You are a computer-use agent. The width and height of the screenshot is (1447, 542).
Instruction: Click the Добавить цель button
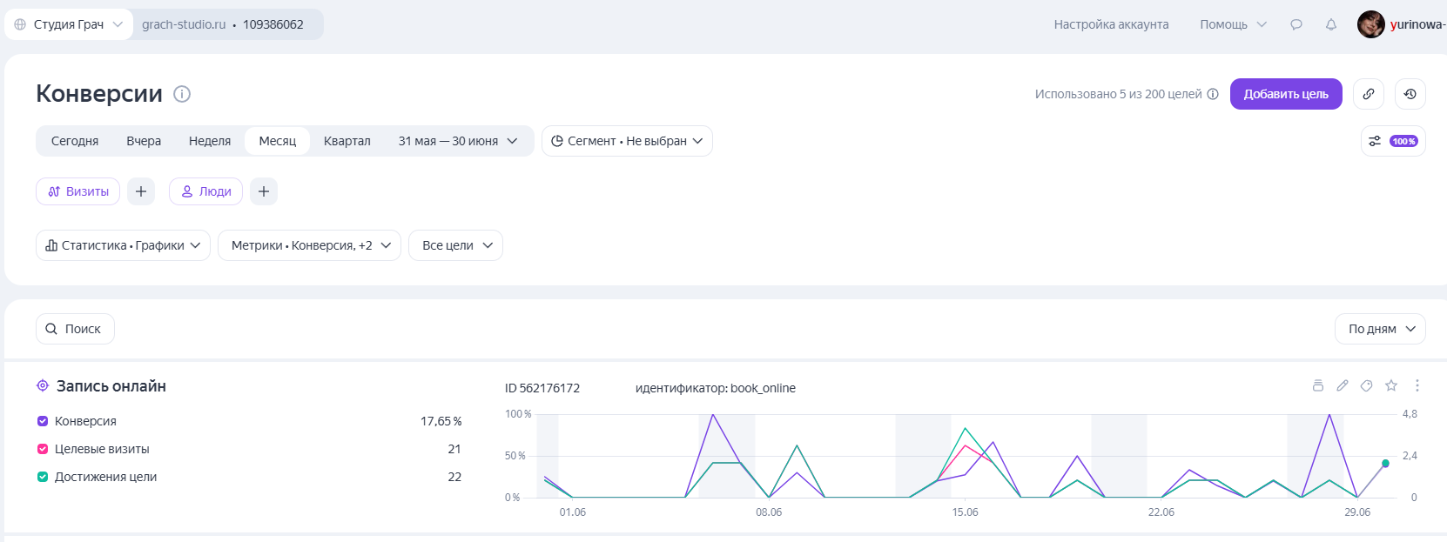[x=1286, y=94]
